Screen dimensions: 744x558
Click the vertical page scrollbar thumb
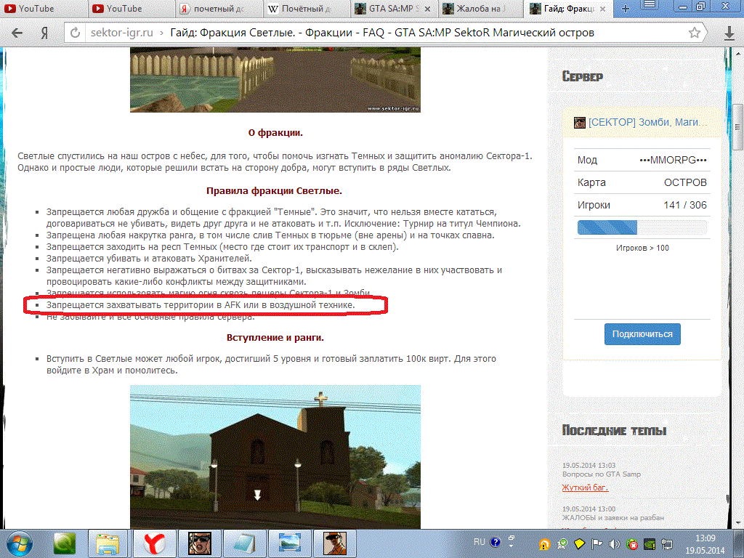[737, 126]
